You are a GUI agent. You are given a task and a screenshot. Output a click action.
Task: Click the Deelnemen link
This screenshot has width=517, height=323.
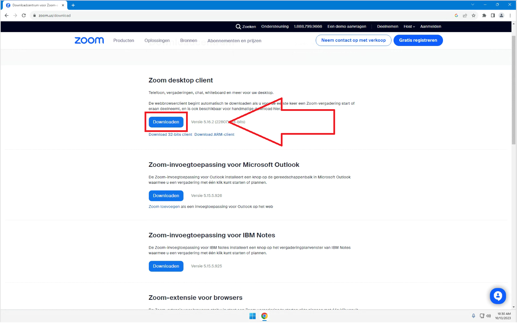[388, 27]
